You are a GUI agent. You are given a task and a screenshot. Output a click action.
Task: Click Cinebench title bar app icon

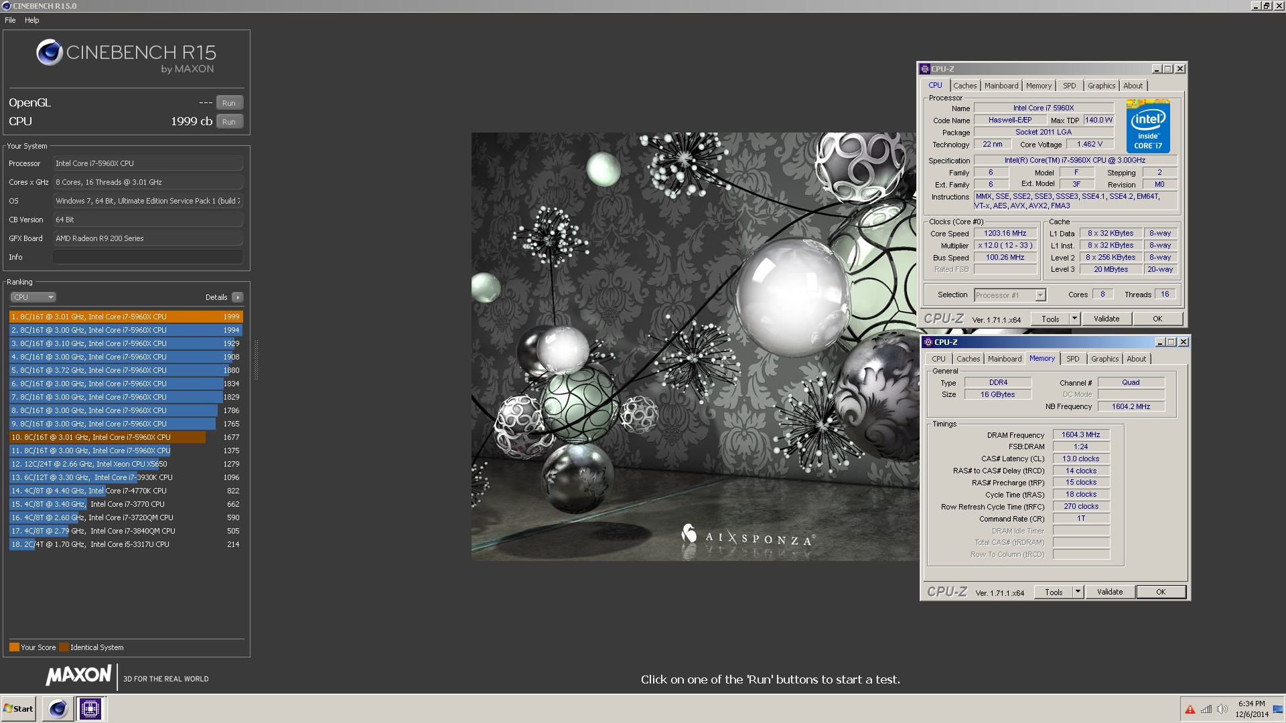coord(7,6)
